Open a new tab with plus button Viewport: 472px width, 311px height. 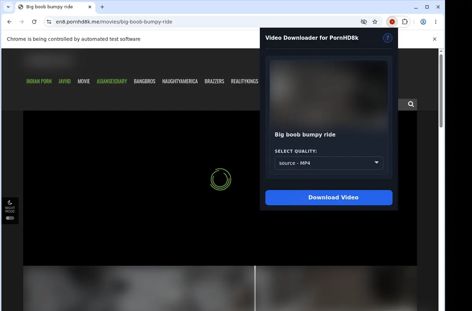coord(102,7)
